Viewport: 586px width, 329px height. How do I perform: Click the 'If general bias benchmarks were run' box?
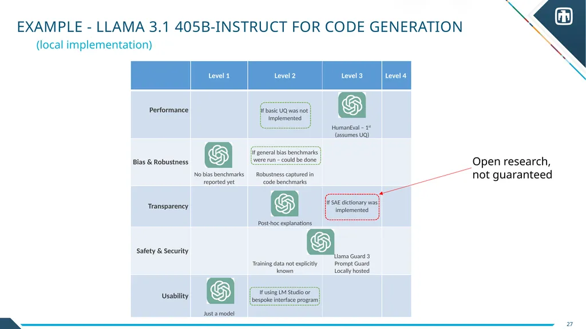pos(286,156)
